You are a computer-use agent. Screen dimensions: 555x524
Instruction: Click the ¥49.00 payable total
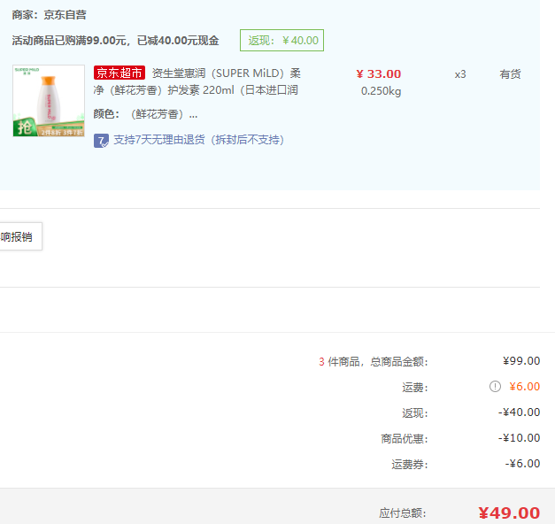[x=509, y=512]
